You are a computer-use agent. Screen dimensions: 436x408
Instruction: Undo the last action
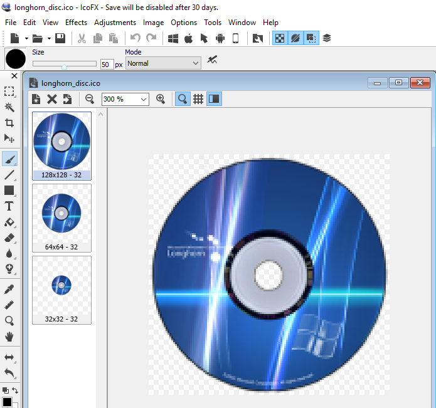(x=135, y=38)
